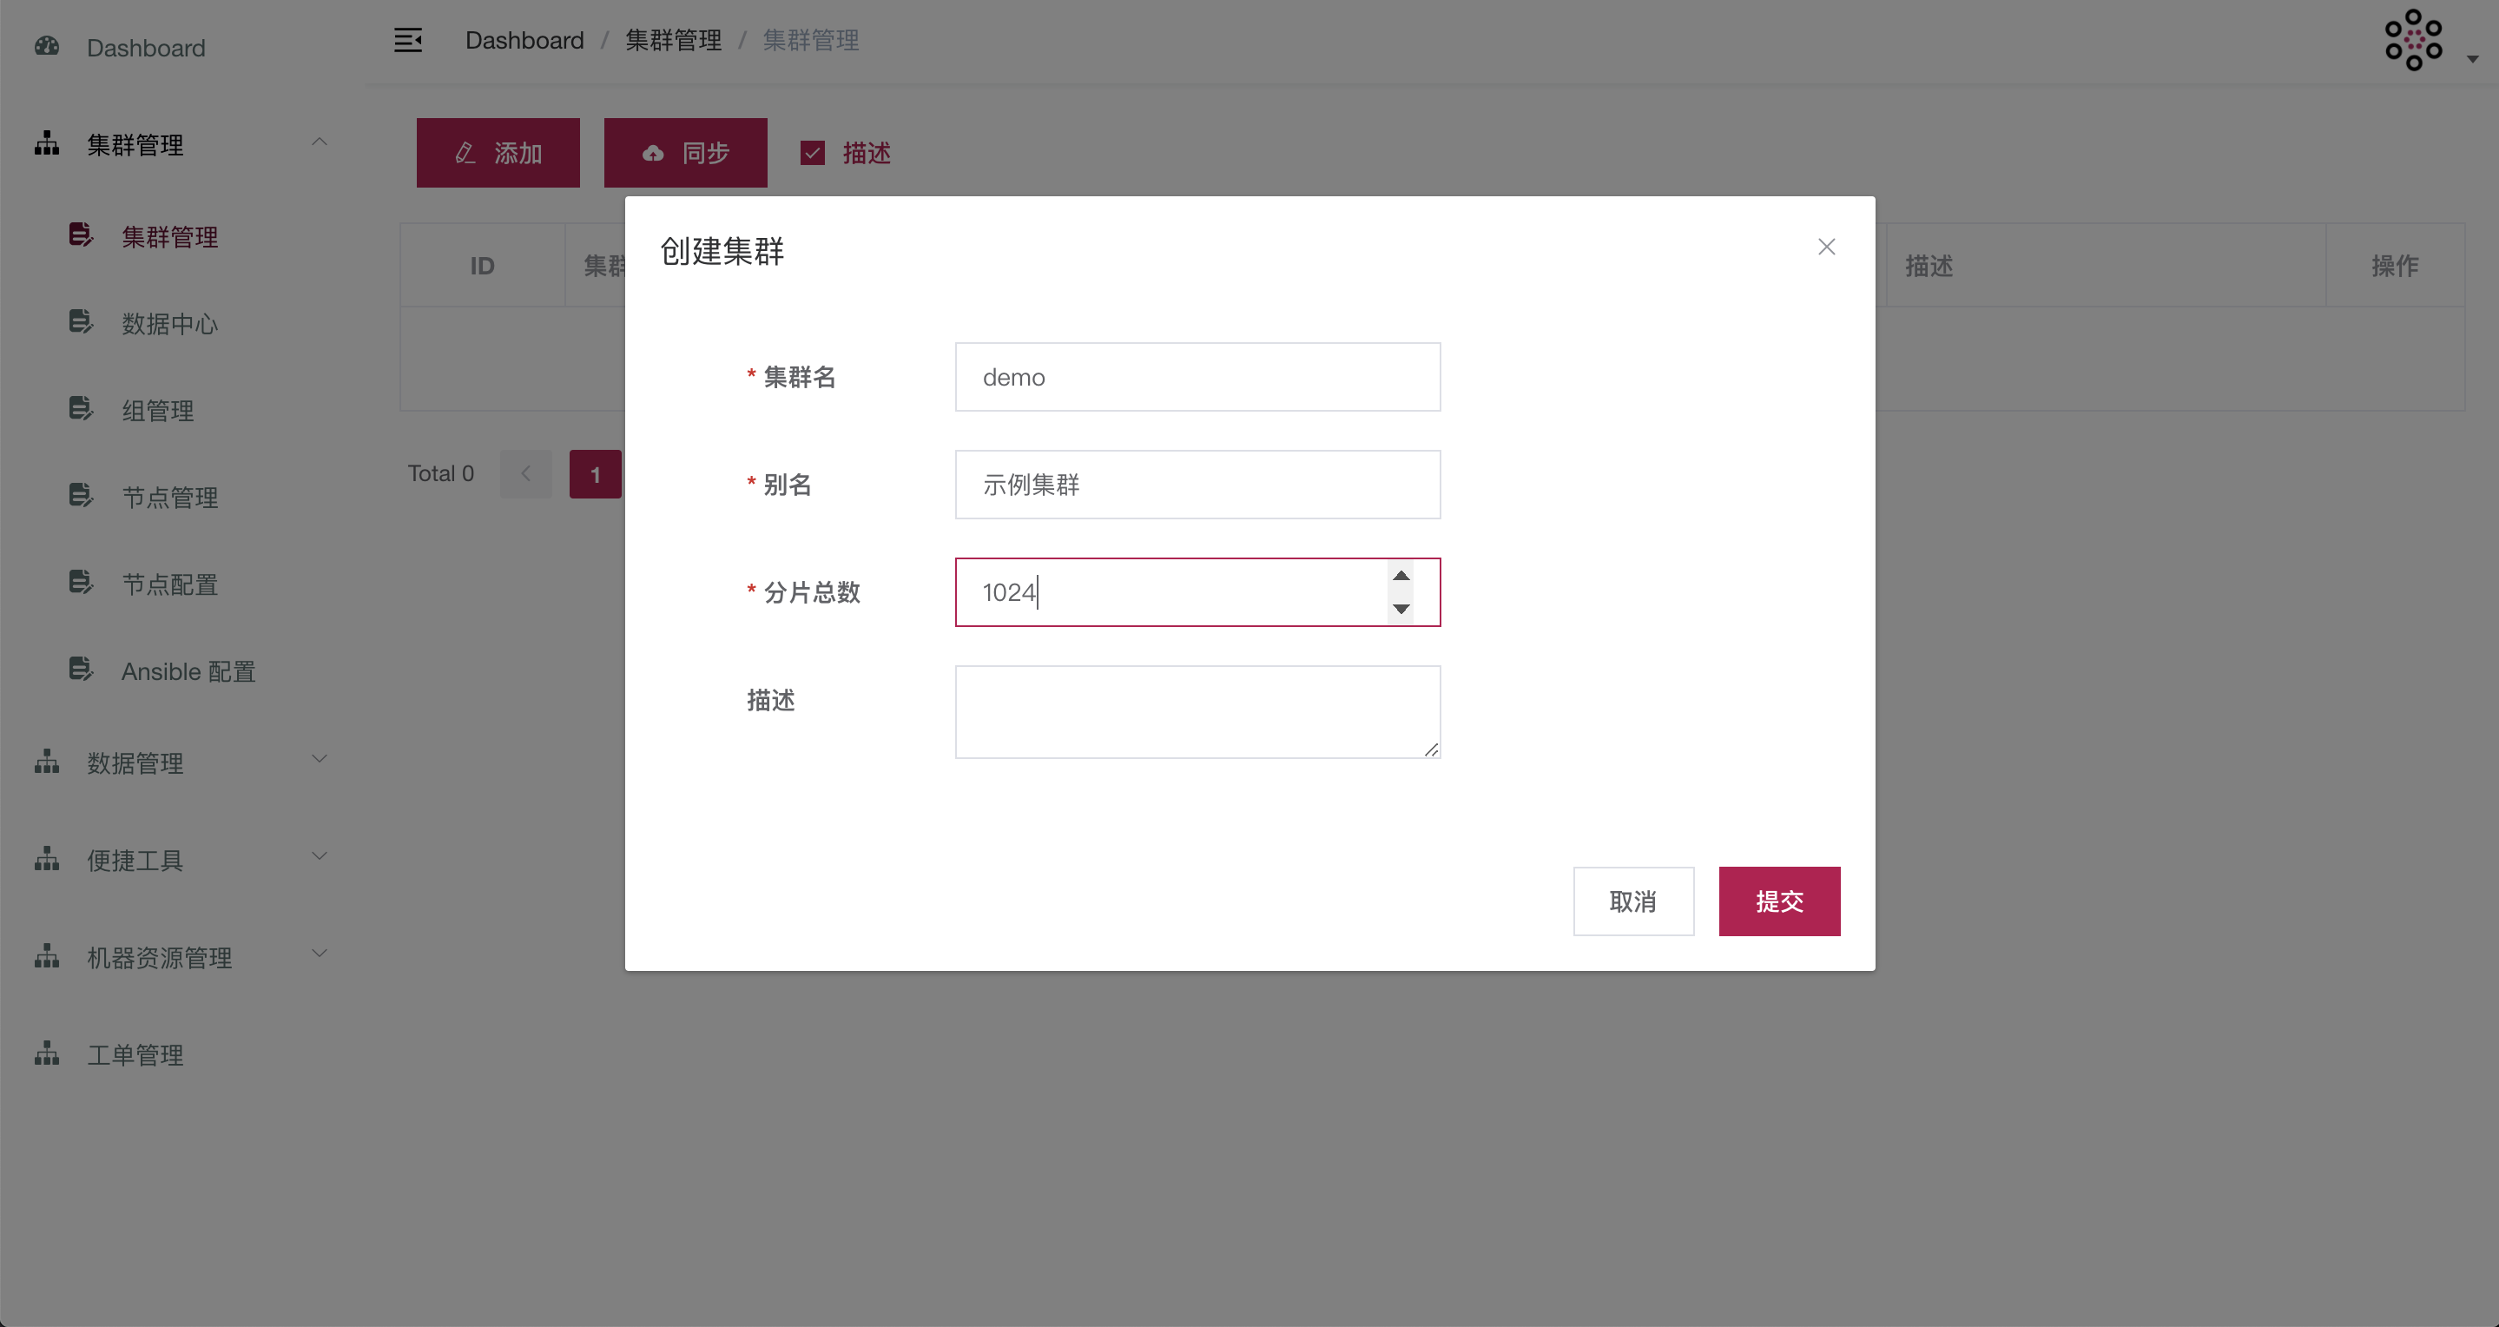2499x1327 pixels.
Task: Click the 工单管理 tree icon
Action: (x=47, y=1053)
